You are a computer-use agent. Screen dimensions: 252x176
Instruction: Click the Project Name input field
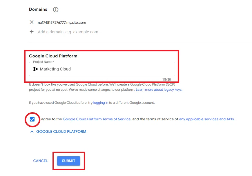(x=102, y=69)
